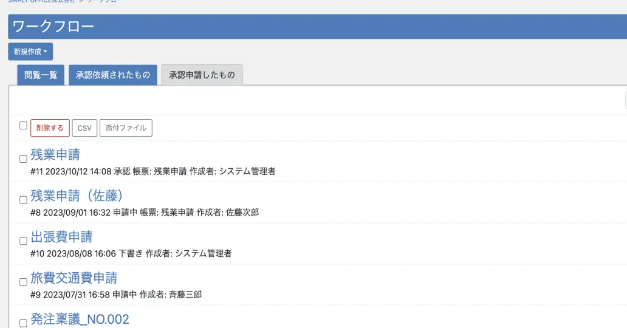Screen dimensions: 627x328
Task: Click the 添付ファイル button
Action: [126, 128]
